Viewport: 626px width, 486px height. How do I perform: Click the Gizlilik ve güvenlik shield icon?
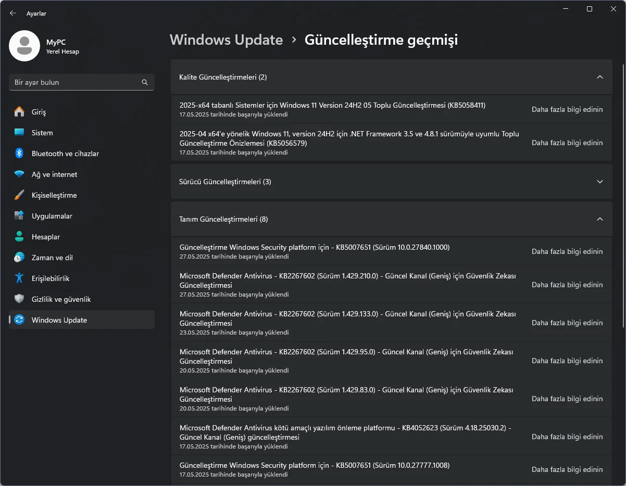coord(19,299)
